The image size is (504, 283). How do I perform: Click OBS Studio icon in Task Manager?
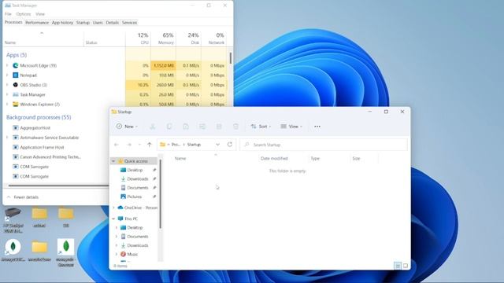point(16,85)
